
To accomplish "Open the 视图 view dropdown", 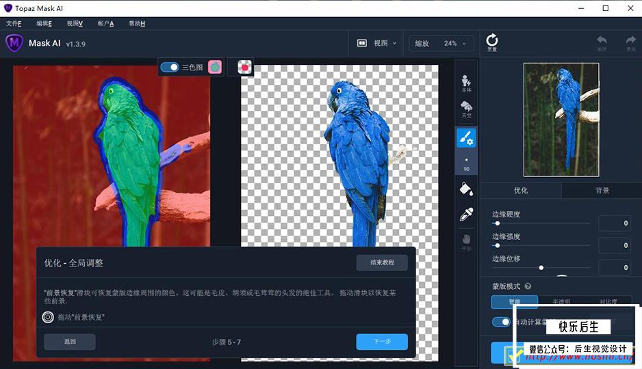I will (377, 43).
